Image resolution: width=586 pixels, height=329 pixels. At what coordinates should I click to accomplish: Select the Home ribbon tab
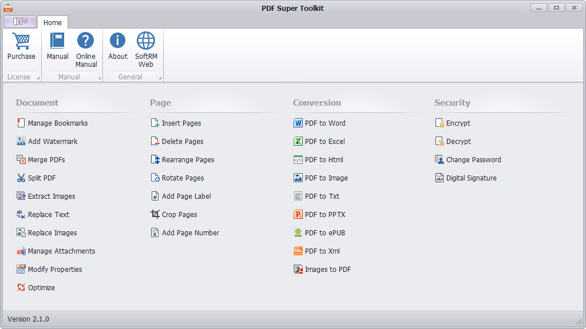53,22
